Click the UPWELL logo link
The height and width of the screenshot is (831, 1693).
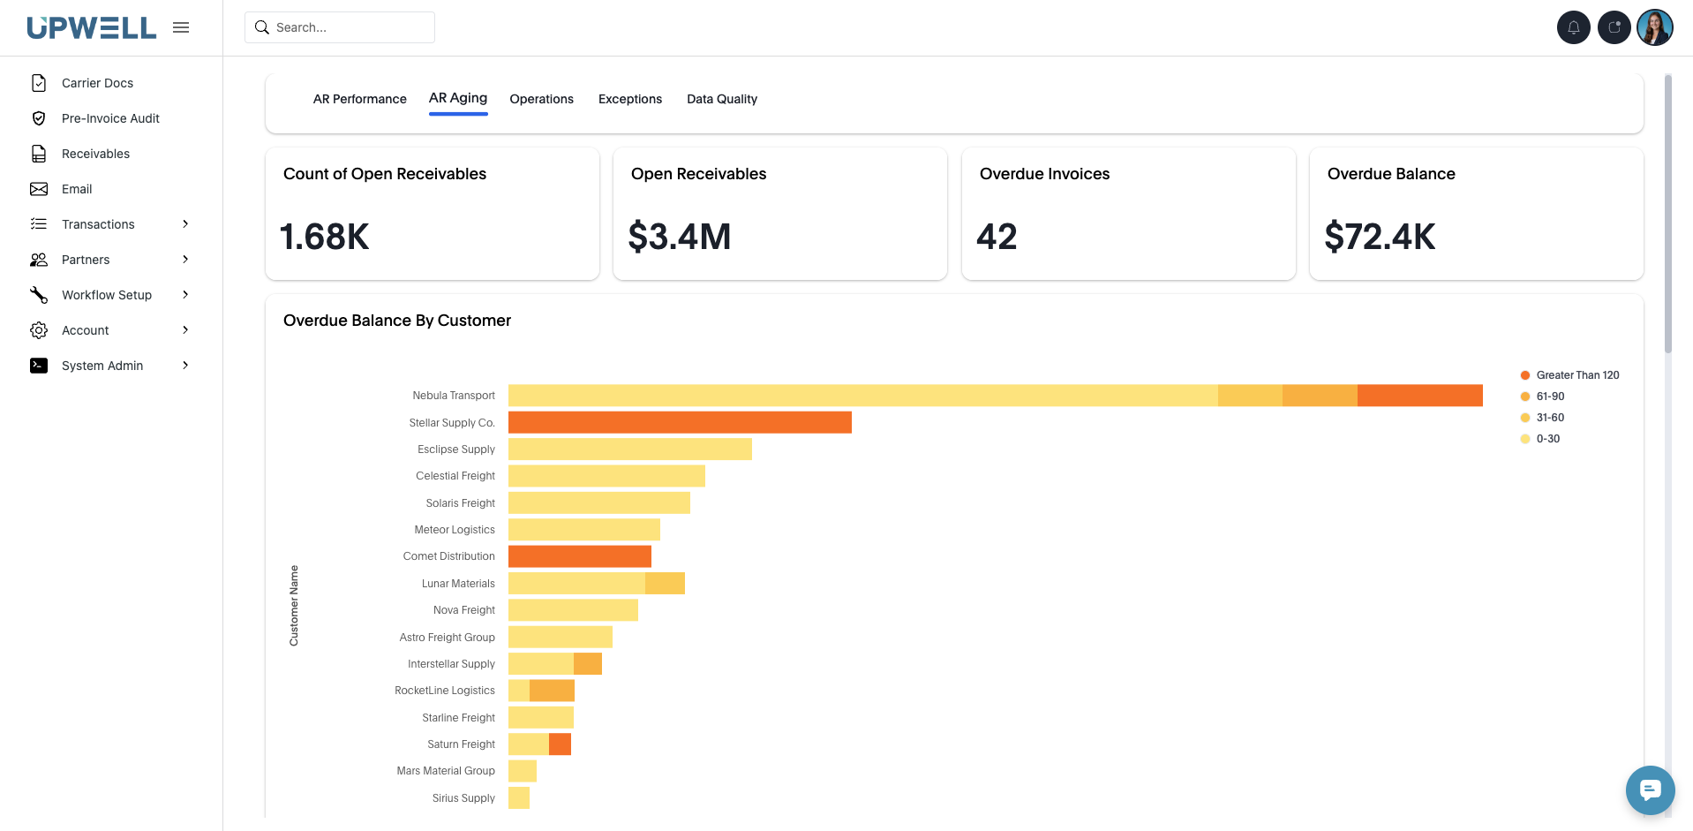(x=92, y=27)
